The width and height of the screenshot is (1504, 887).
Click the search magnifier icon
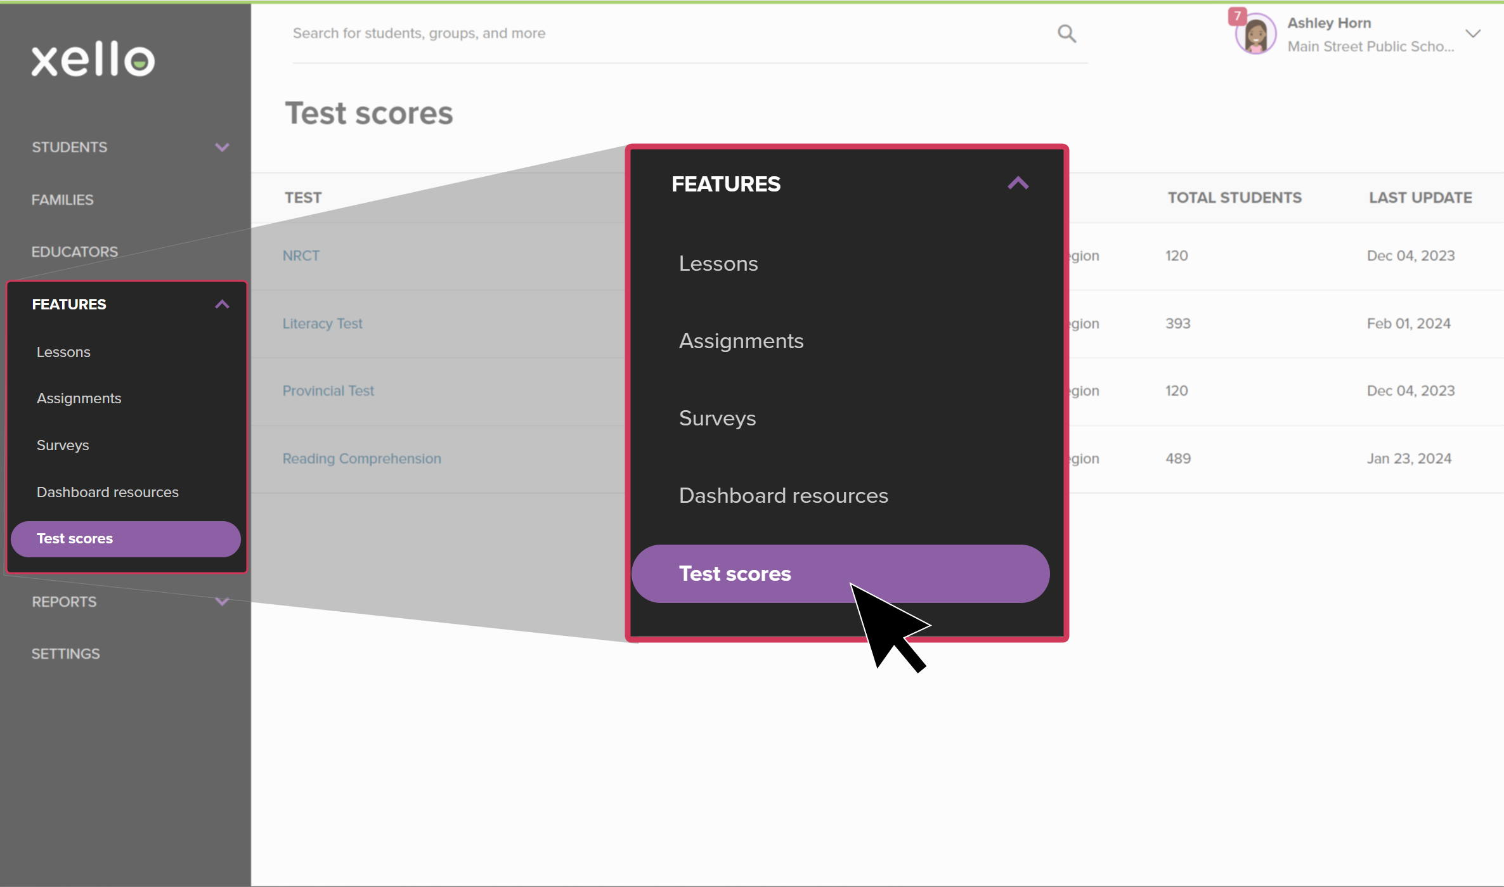(1066, 33)
